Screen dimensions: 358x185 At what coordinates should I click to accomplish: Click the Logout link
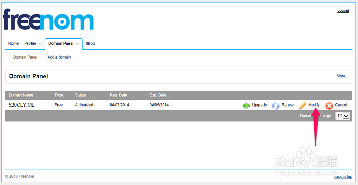pyautogui.click(x=343, y=11)
